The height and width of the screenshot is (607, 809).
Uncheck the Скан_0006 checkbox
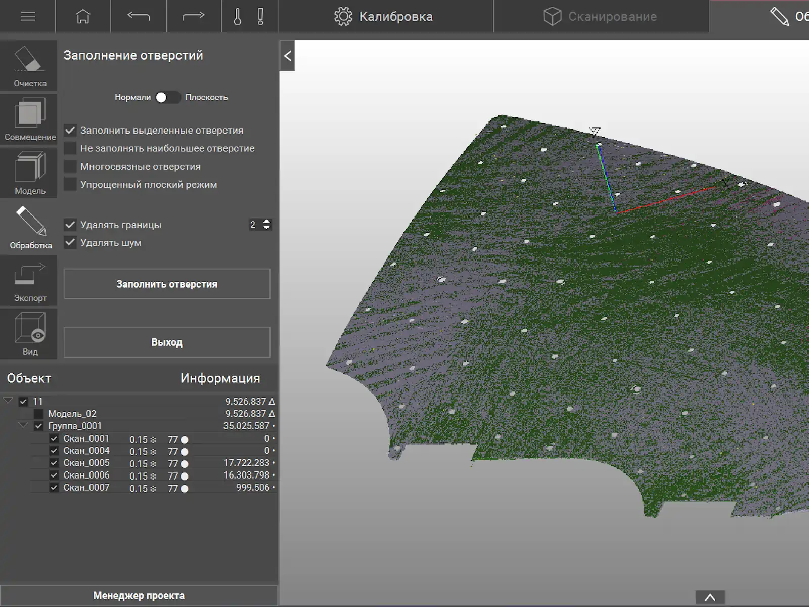(54, 475)
